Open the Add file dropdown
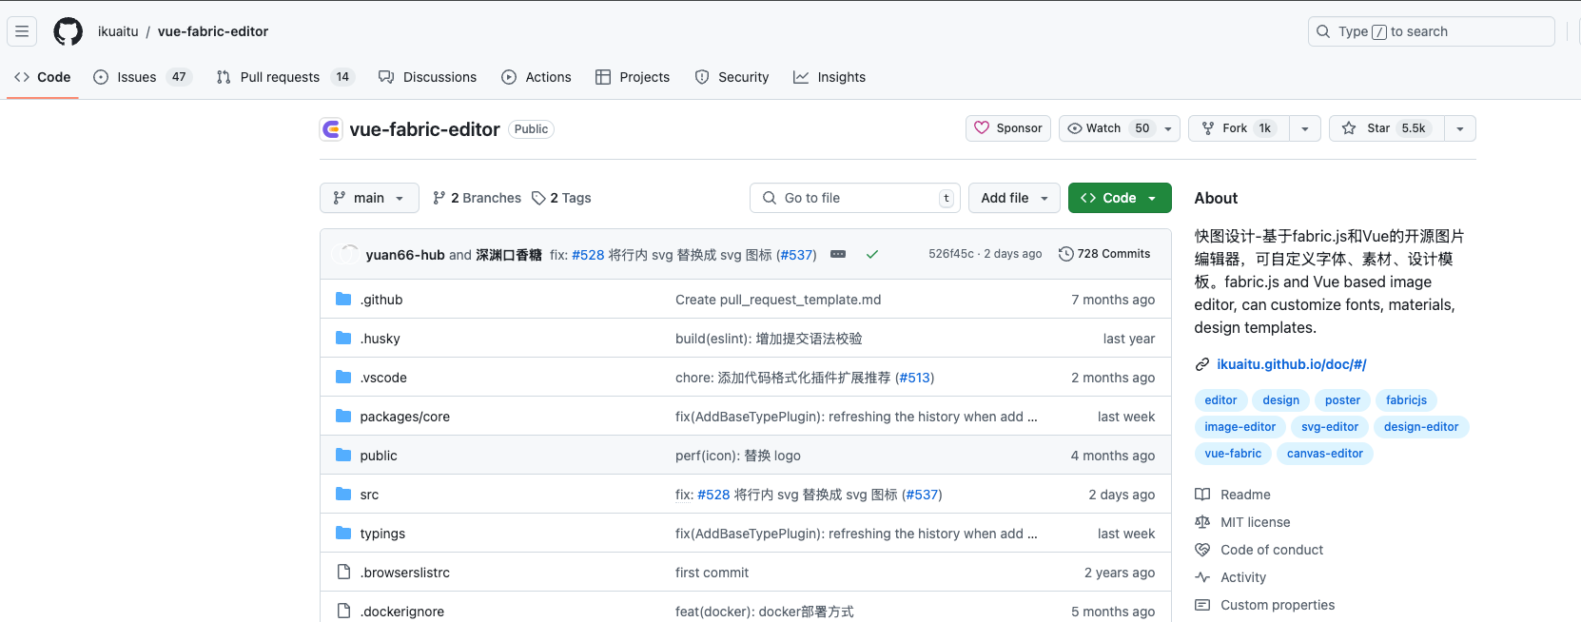 click(x=1014, y=198)
